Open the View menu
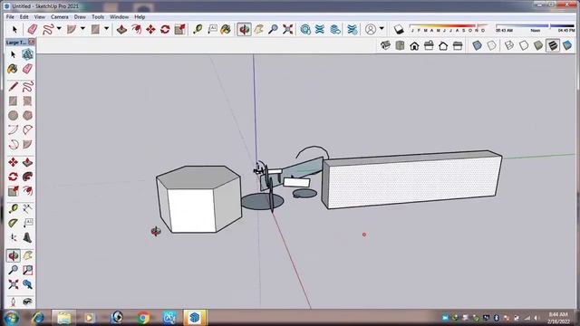This screenshot has width=580, height=326. pyautogui.click(x=40, y=17)
